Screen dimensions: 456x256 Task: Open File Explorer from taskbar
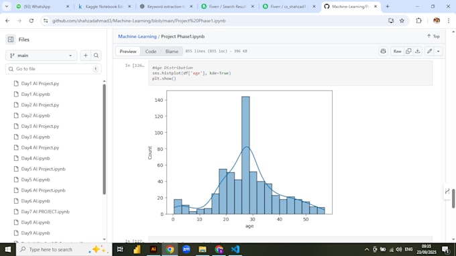[203, 249]
